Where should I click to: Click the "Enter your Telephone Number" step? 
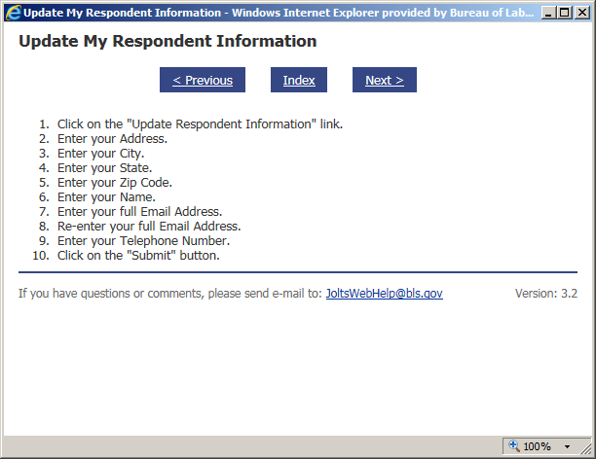pos(143,241)
